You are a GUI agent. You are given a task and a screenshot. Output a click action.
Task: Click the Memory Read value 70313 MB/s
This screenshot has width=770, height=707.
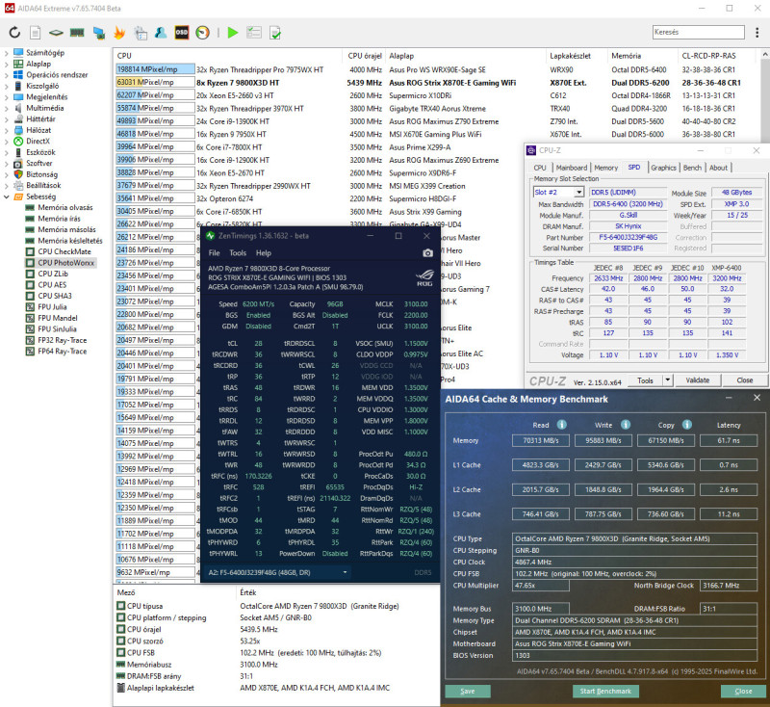coord(540,440)
